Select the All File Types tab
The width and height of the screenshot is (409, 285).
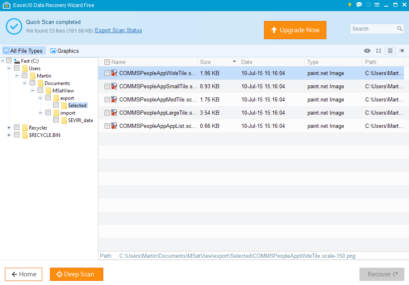(24, 51)
